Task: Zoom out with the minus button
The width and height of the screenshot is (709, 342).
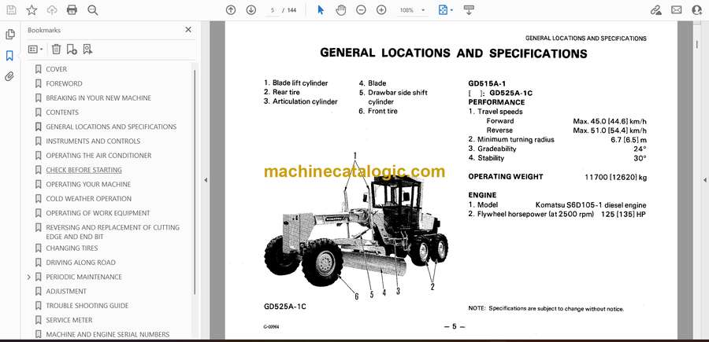Action: tap(361, 10)
